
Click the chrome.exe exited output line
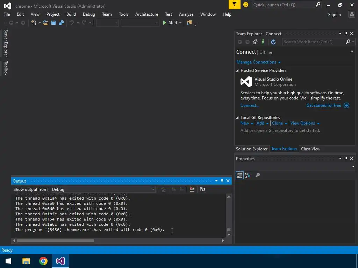click(90, 230)
